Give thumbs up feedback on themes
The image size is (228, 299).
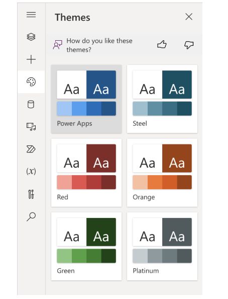(x=162, y=45)
